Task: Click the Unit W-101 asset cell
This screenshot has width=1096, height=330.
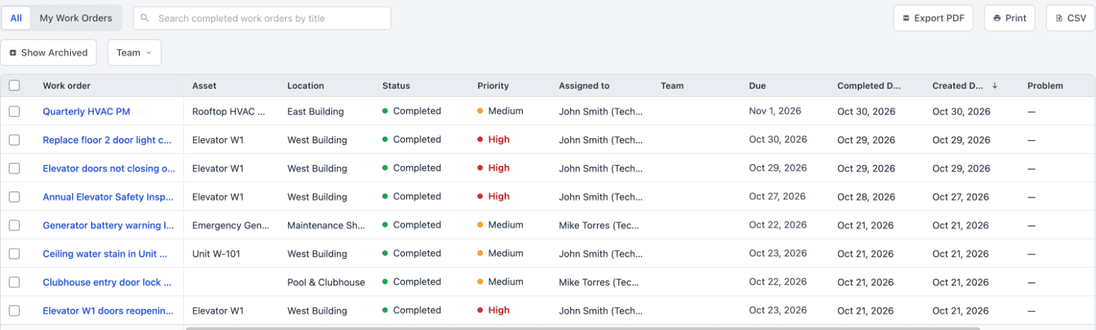Action: (216, 254)
